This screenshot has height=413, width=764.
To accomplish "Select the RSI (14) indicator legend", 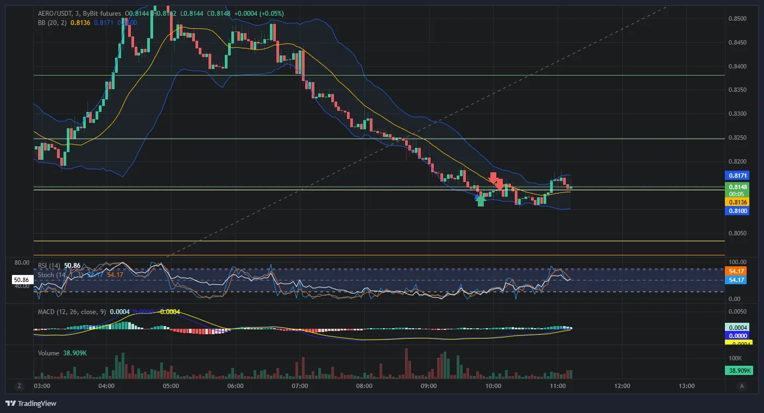I will click(49, 265).
